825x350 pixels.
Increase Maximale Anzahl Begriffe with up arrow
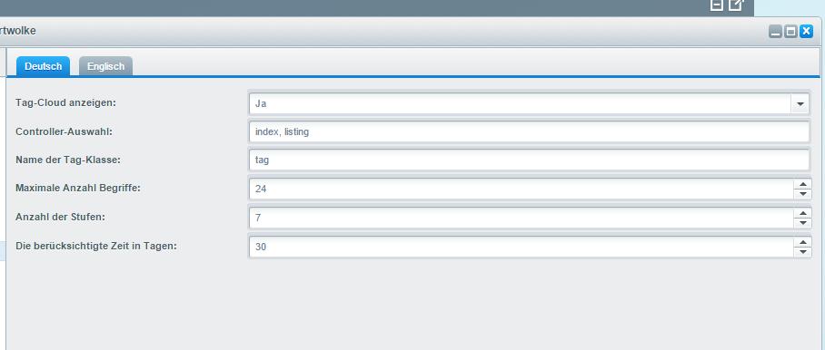click(x=802, y=184)
